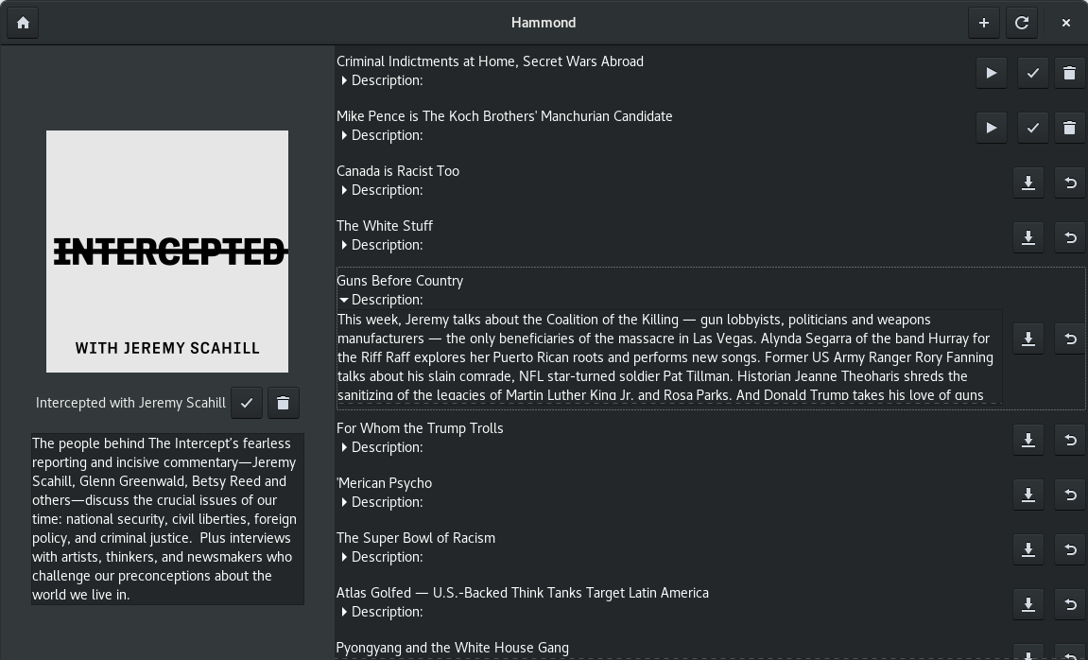
Task: Expand the Super Bowl of Racism description
Action: [344, 557]
